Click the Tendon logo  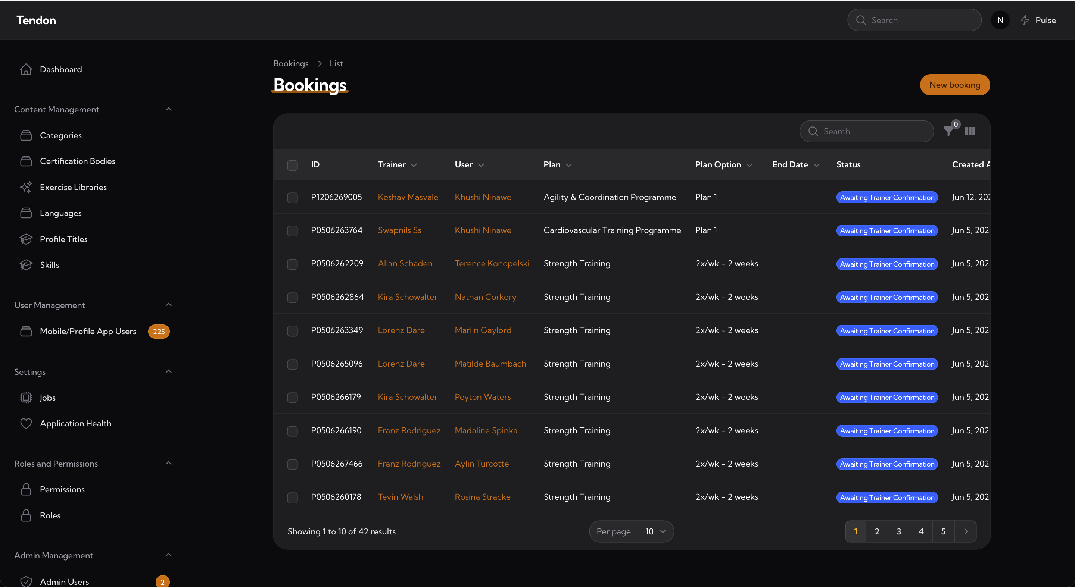click(36, 20)
